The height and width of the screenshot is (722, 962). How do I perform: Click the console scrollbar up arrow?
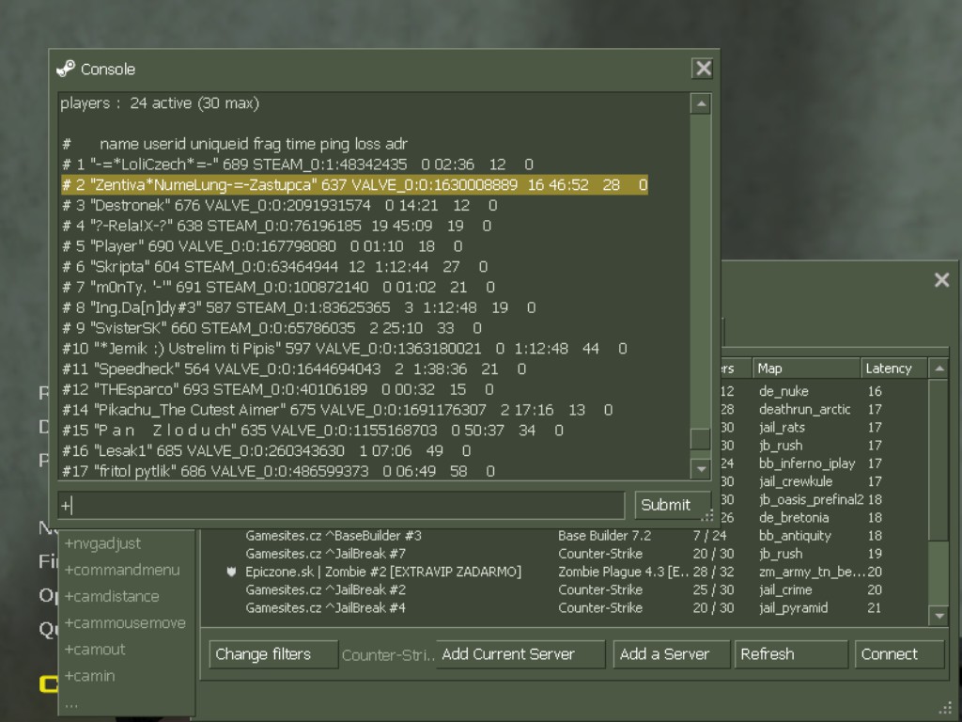(x=701, y=103)
